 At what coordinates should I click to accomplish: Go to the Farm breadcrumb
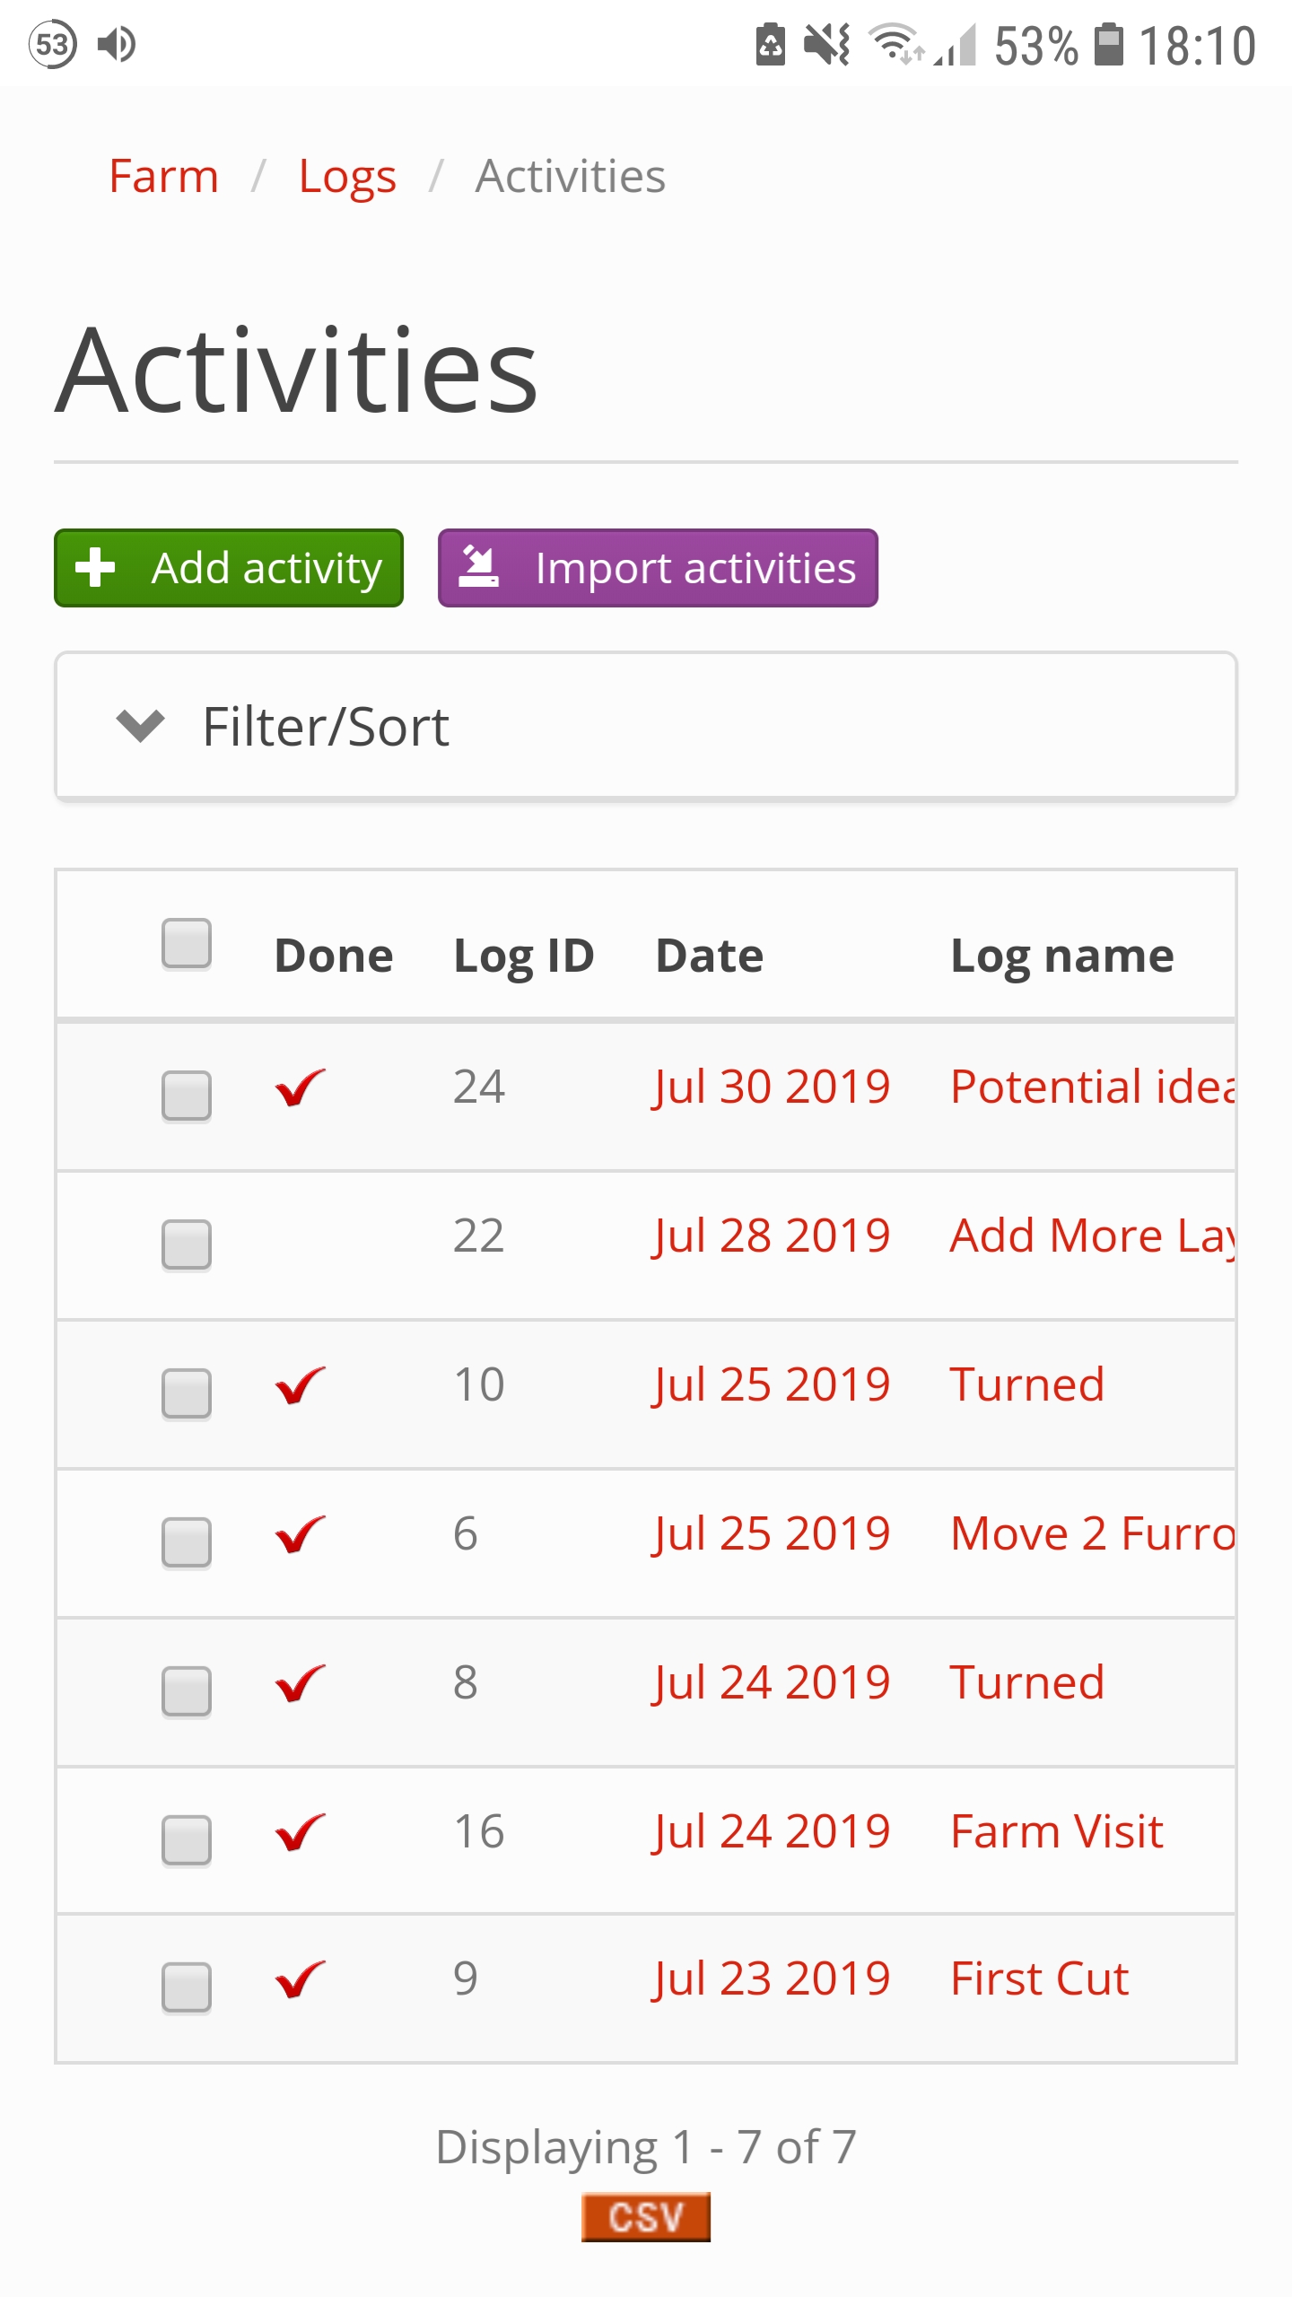(x=164, y=176)
